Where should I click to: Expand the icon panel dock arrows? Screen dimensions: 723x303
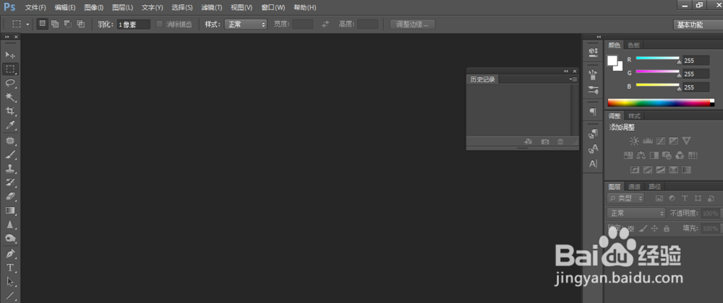pos(599,37)
